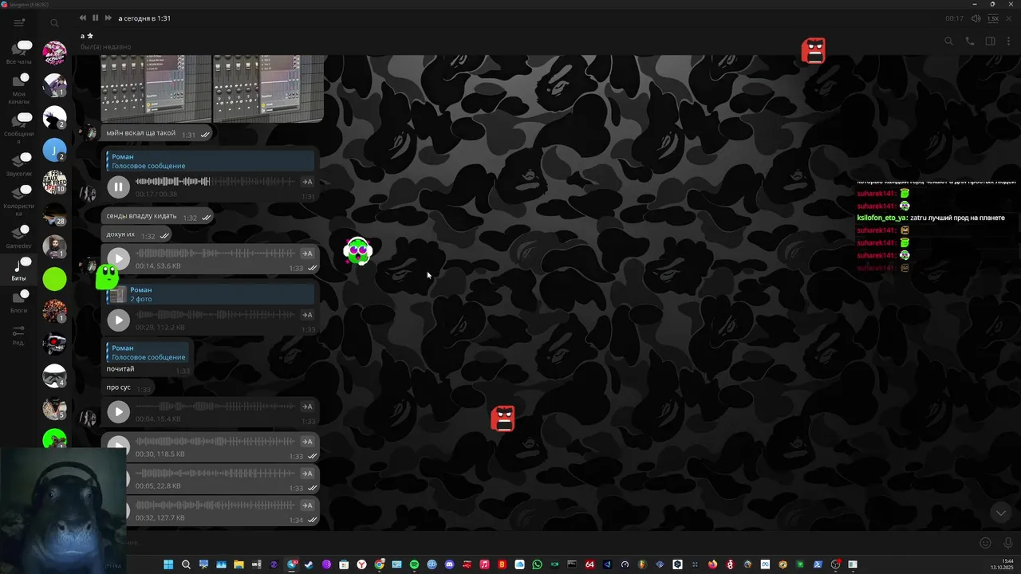
Task: Open the Telegram hamburger main menu
Action: [19, 23]
